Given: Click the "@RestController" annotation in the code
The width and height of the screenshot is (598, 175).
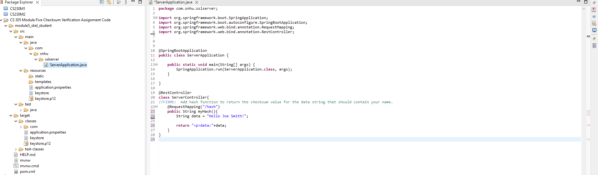Looking at the screenshot, I should pos(175,93).
